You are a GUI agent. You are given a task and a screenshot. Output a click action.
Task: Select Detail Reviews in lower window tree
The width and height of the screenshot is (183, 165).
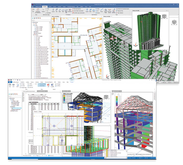14,111
